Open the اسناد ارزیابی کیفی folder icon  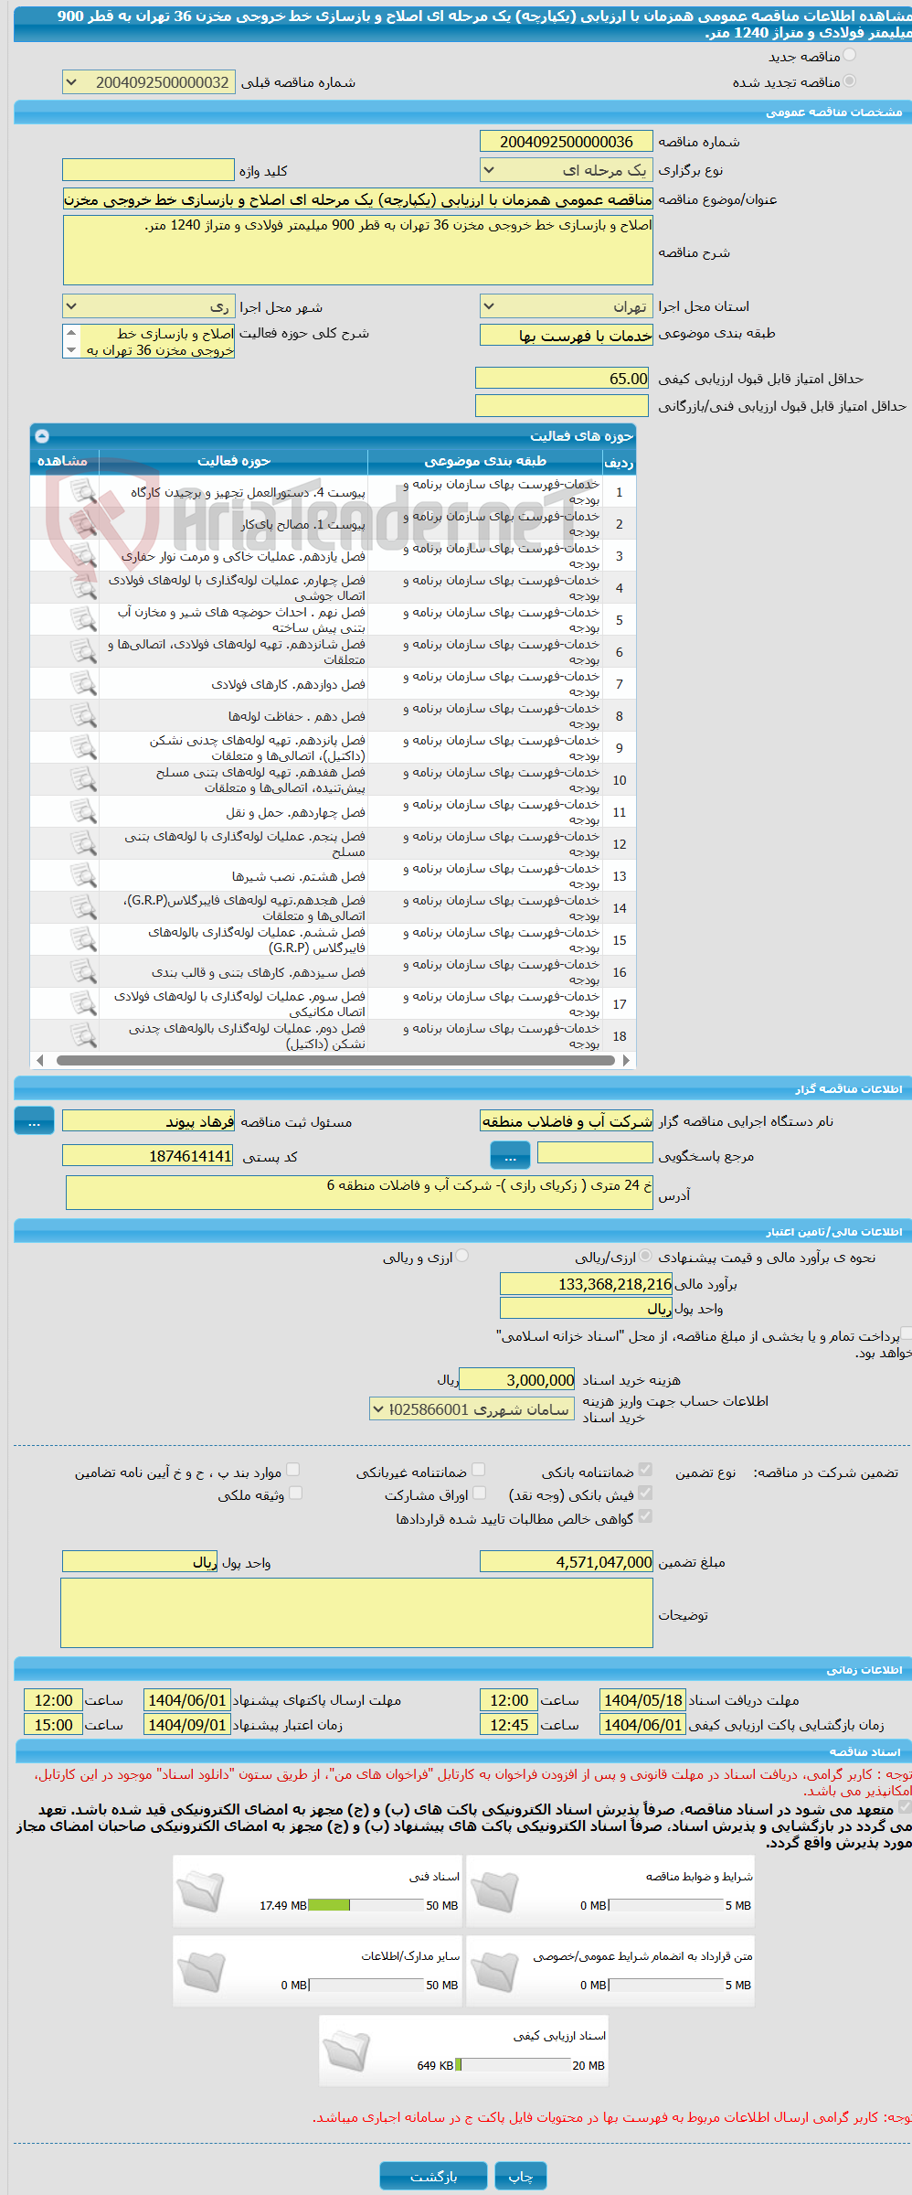347,2050
